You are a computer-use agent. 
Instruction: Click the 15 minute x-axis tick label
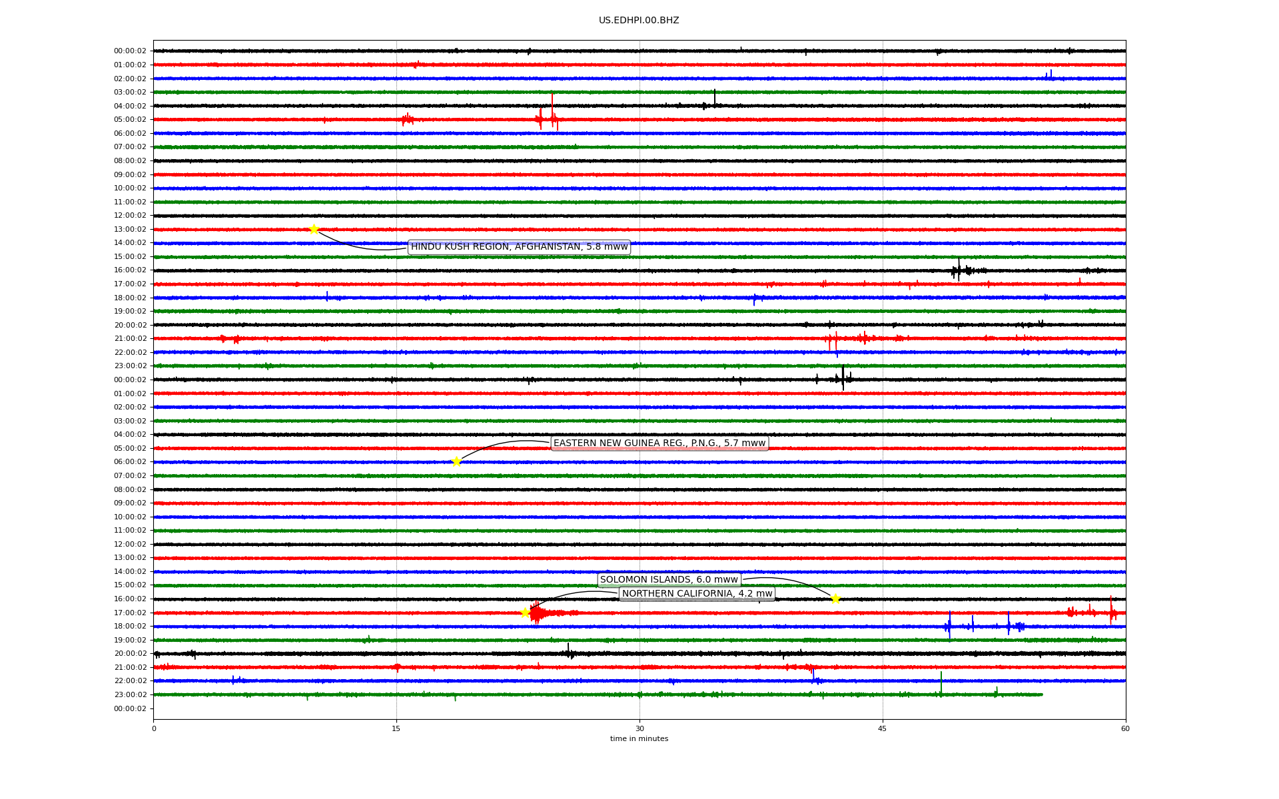click(x=396, y=728)
